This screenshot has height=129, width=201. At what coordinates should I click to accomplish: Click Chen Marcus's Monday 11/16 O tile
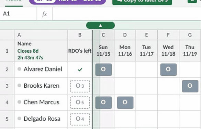pos(125,103)
